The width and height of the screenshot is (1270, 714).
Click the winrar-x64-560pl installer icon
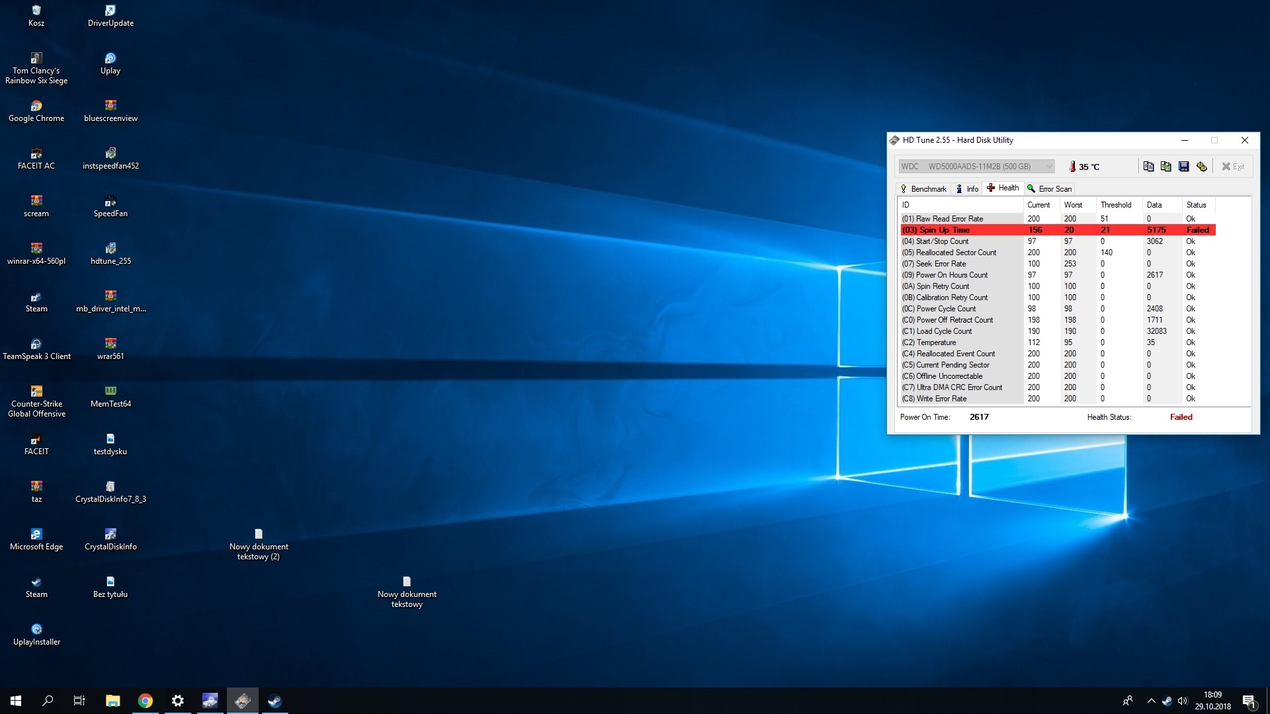pyautogui.click(x=36, y=255)
